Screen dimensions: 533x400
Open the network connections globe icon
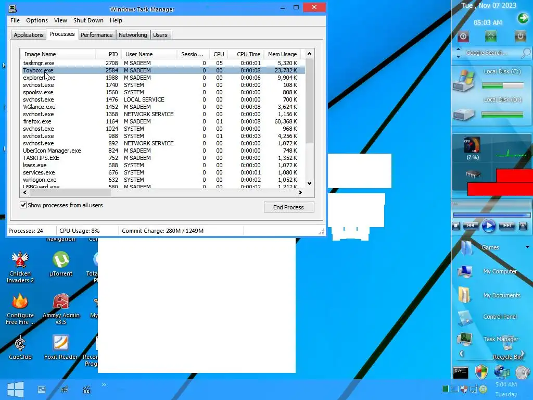pyautogui.click(x=502, y=372)
